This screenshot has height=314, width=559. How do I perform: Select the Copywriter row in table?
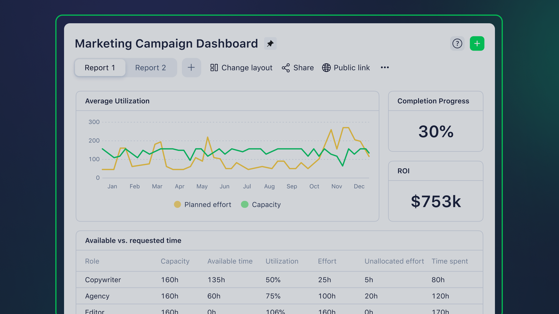[x=103, y=280]
